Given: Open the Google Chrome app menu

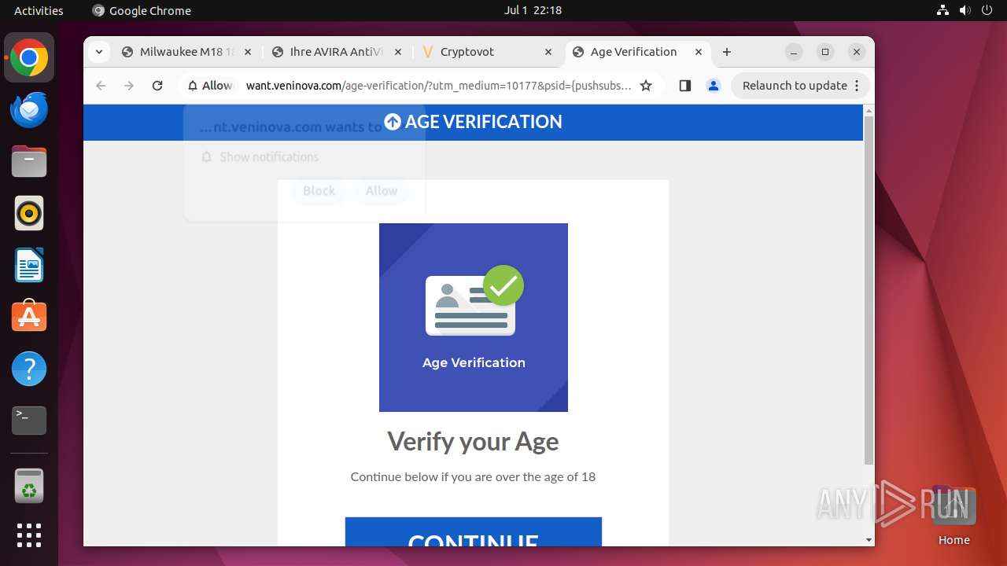Looking at the screenshot, I should [142, 10].
